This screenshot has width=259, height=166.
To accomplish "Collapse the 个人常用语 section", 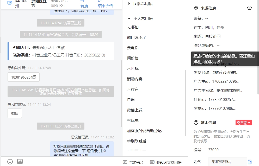I will [x=140, y=18].
